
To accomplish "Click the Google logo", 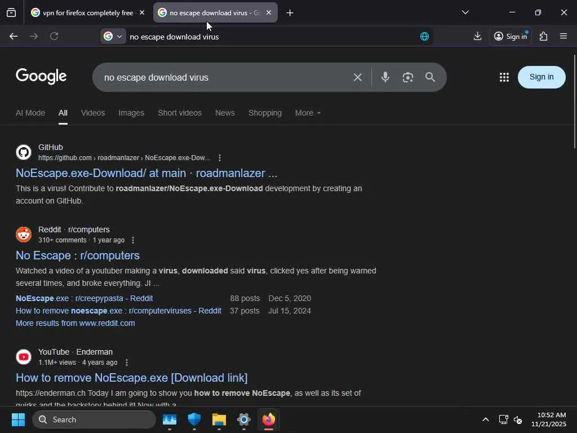I will click(x=41, y=76).
